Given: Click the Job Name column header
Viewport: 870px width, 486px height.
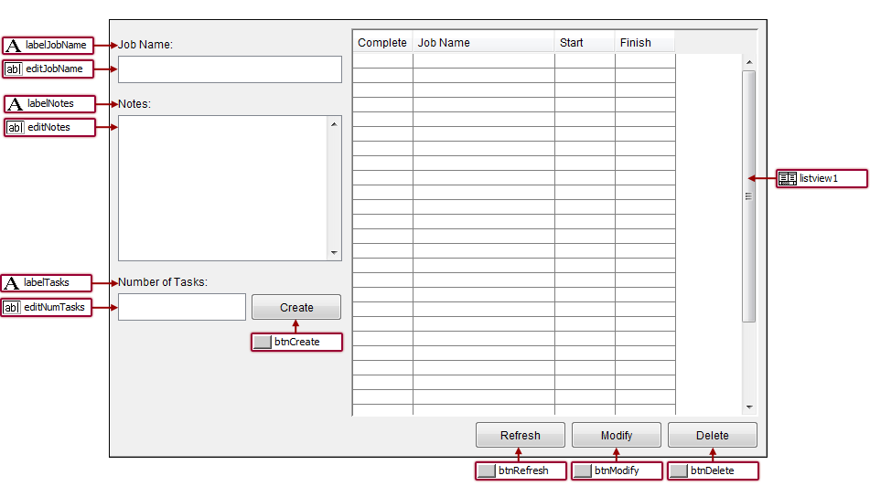Looking at the screenshot, I should click(x=483, y=42).
